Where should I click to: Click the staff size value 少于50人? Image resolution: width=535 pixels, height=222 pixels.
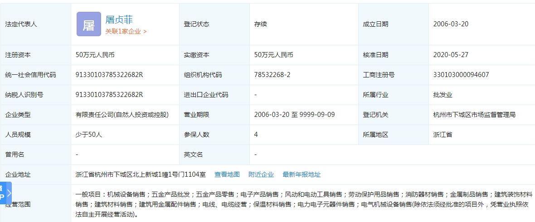pos(88,135)
